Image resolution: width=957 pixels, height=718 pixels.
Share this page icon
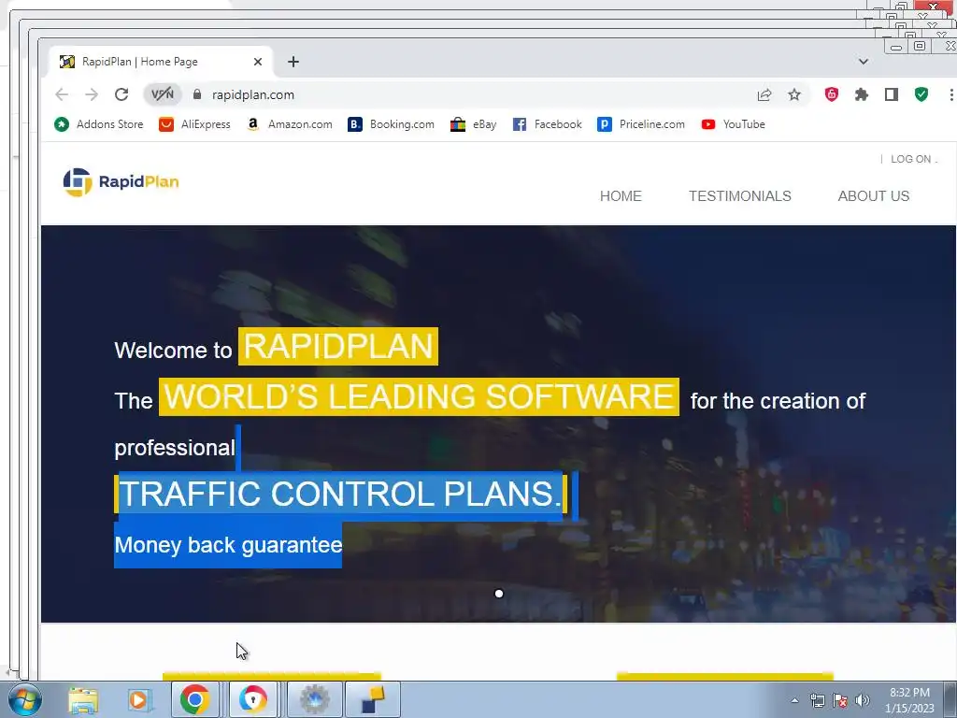point(764,94)
